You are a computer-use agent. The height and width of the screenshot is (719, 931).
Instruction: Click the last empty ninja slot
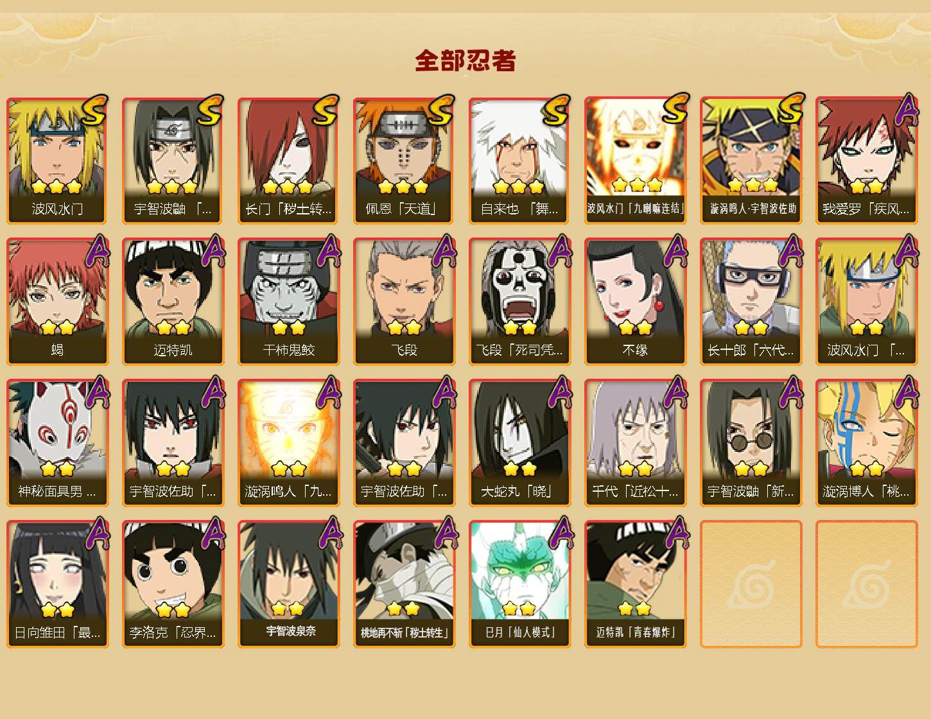coord(866,584)
